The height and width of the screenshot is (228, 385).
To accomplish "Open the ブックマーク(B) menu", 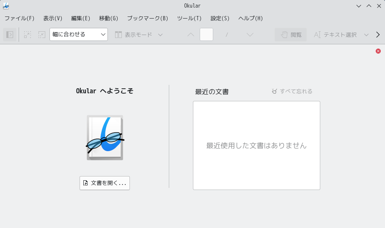I will [147, 19].
